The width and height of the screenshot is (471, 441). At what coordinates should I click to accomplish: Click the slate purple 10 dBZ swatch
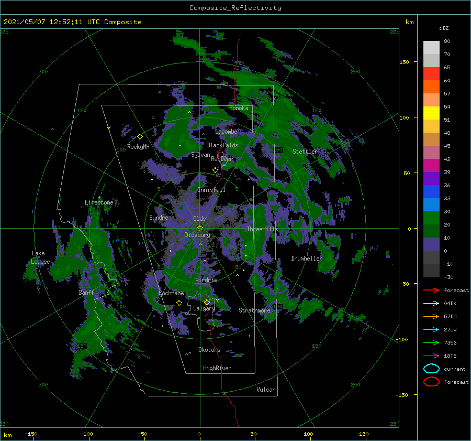pyautogui.click(x=431, y=244)
